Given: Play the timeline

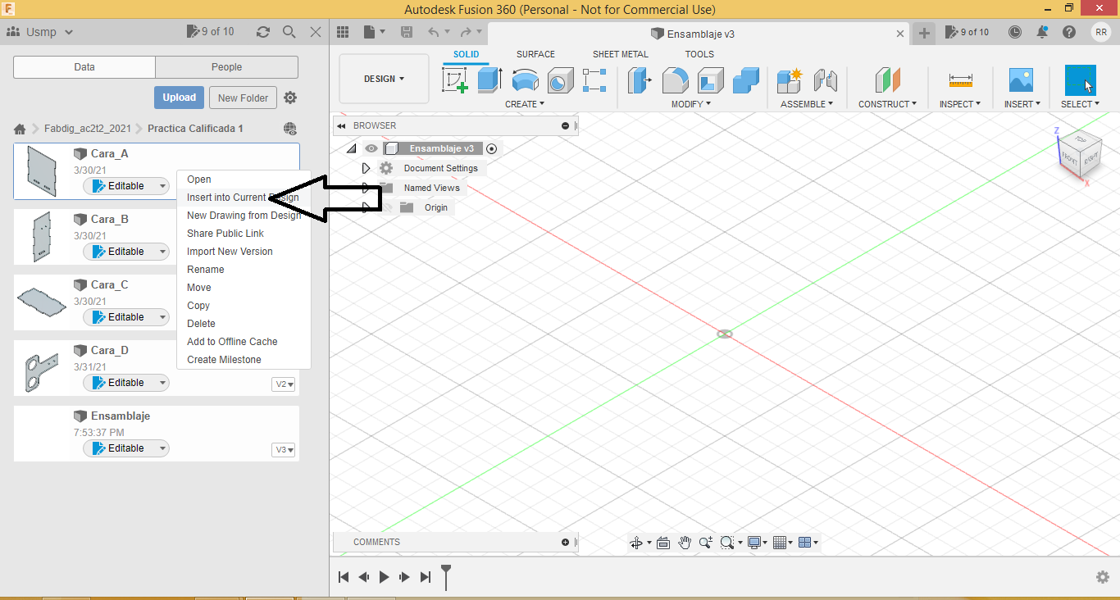Looking at the screenshot, I should (x=385, y=577).
